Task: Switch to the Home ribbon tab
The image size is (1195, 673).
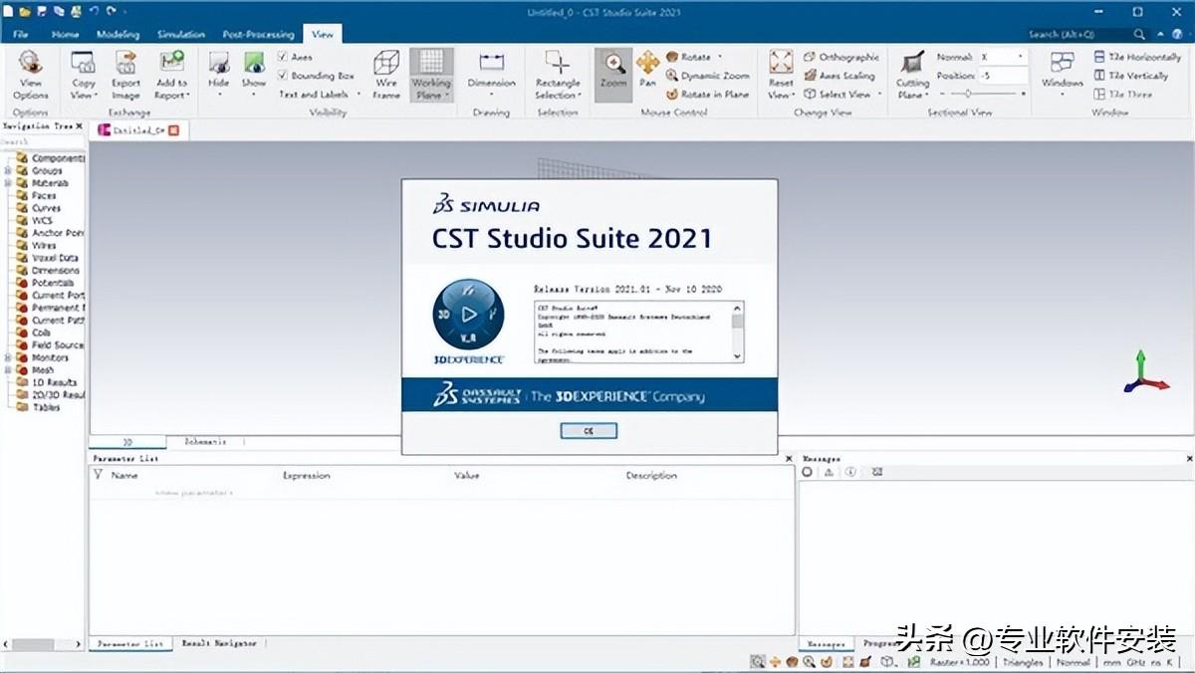Action: [x=66, y=34]
